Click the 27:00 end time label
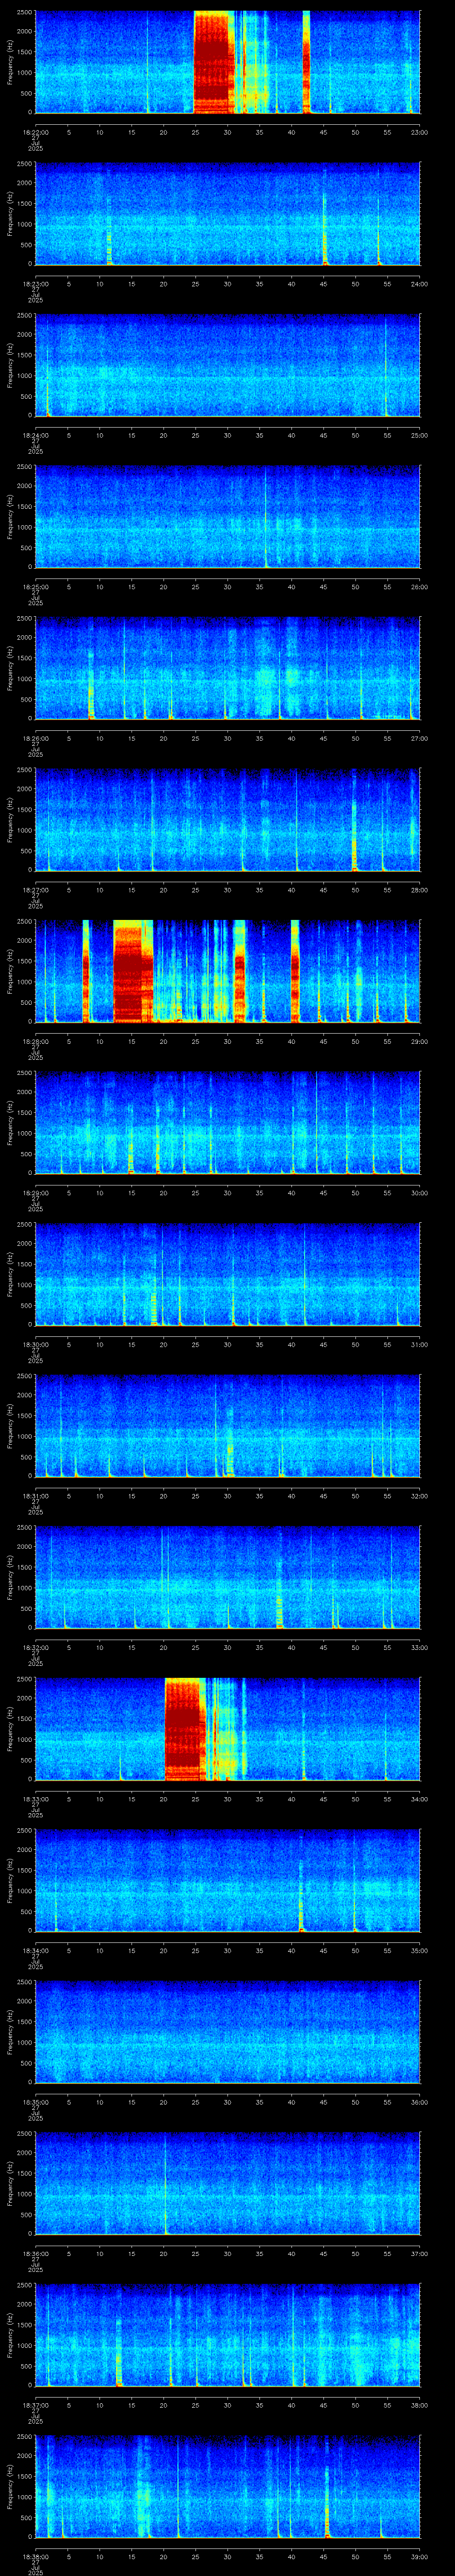455x2576 pixels. tap(420, 738)
